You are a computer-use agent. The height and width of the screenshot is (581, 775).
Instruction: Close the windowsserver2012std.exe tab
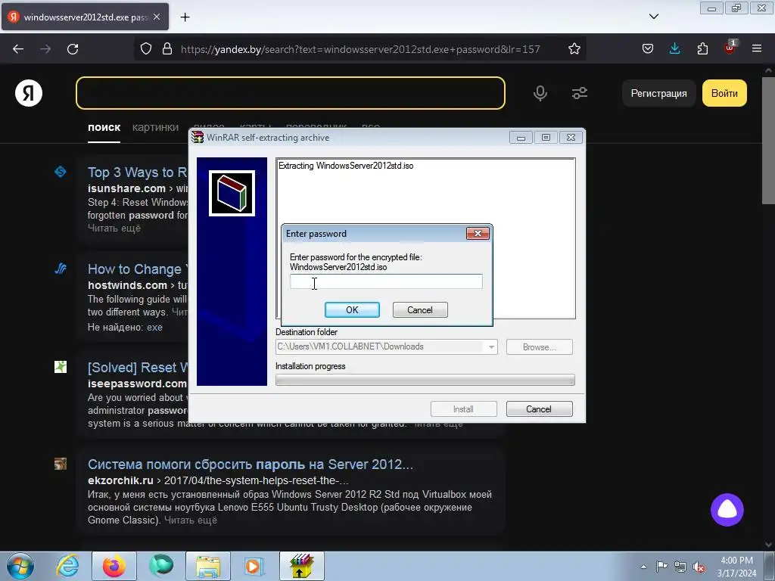[157, 17]
